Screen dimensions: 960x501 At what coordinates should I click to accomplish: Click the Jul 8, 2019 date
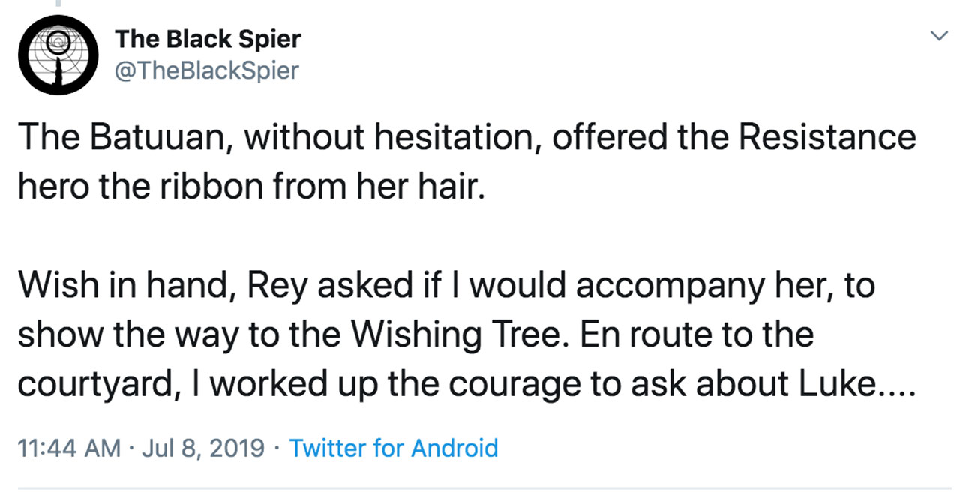click(202, 448)
